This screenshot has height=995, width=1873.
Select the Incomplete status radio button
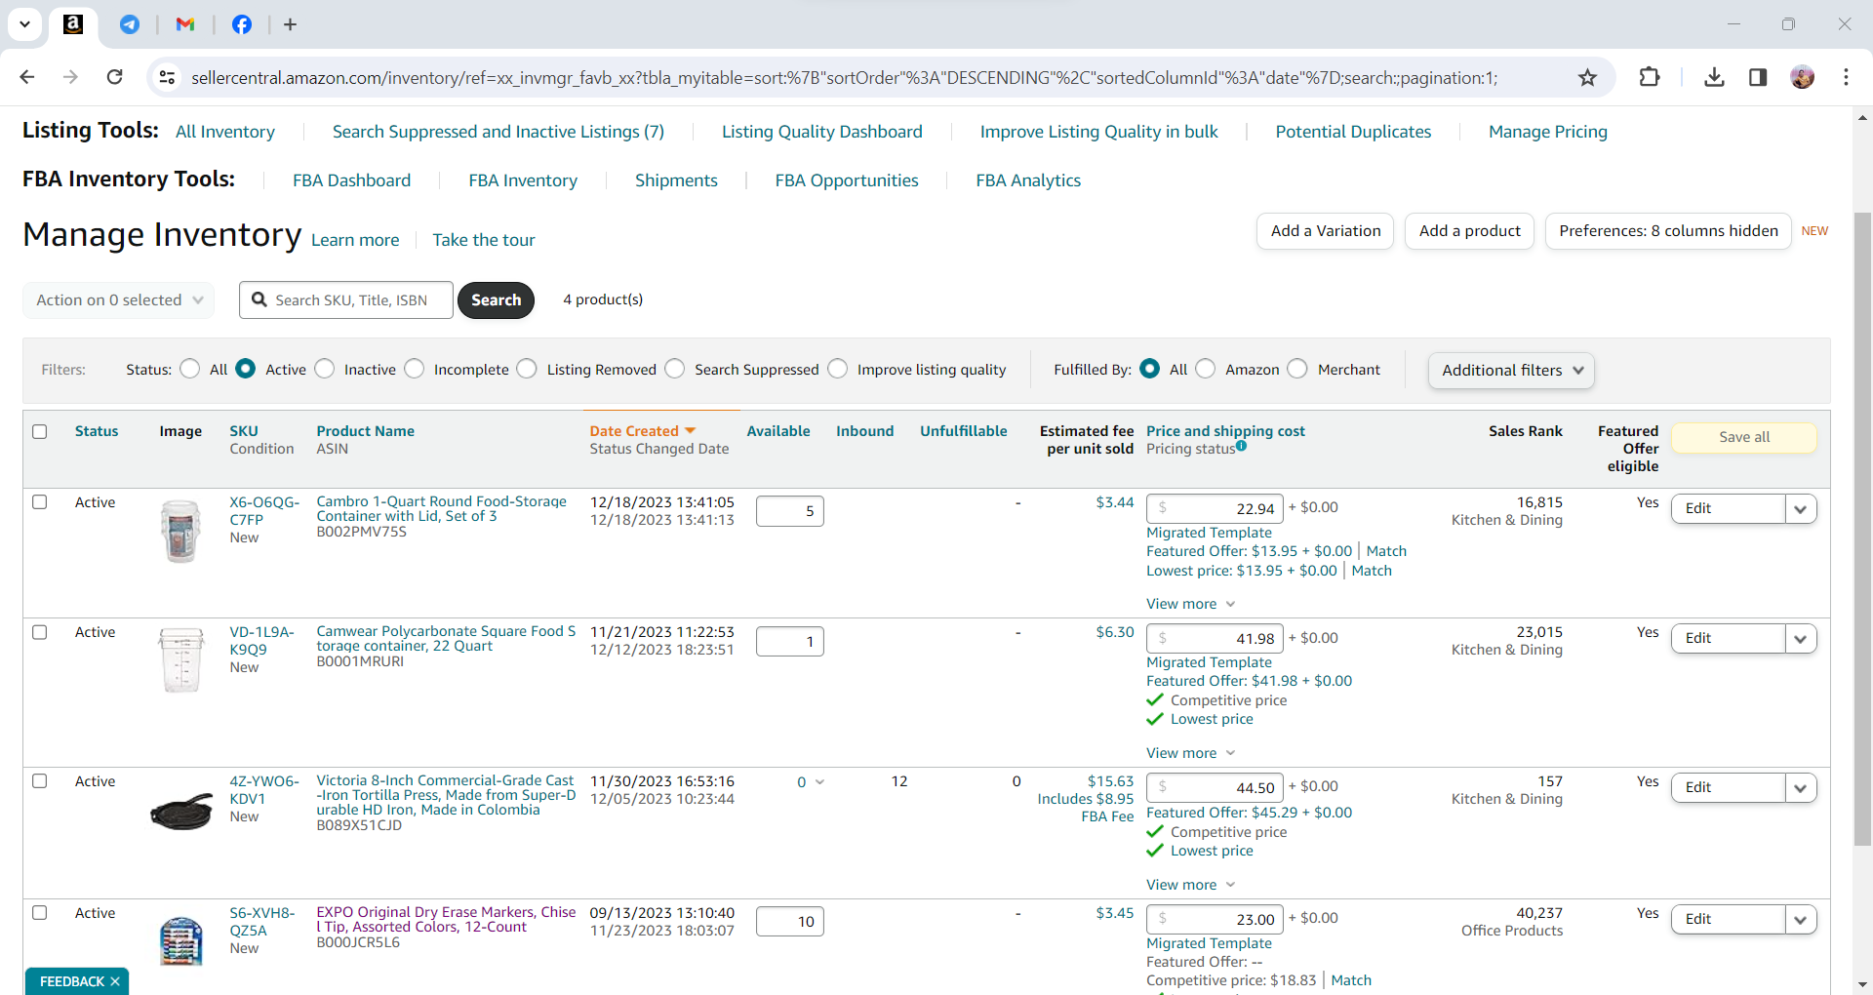[x=415, y=369]
